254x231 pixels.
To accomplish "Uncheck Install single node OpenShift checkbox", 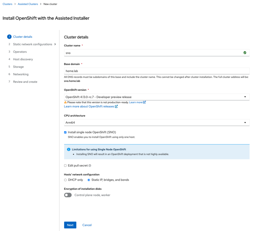I will click(65, 132).
